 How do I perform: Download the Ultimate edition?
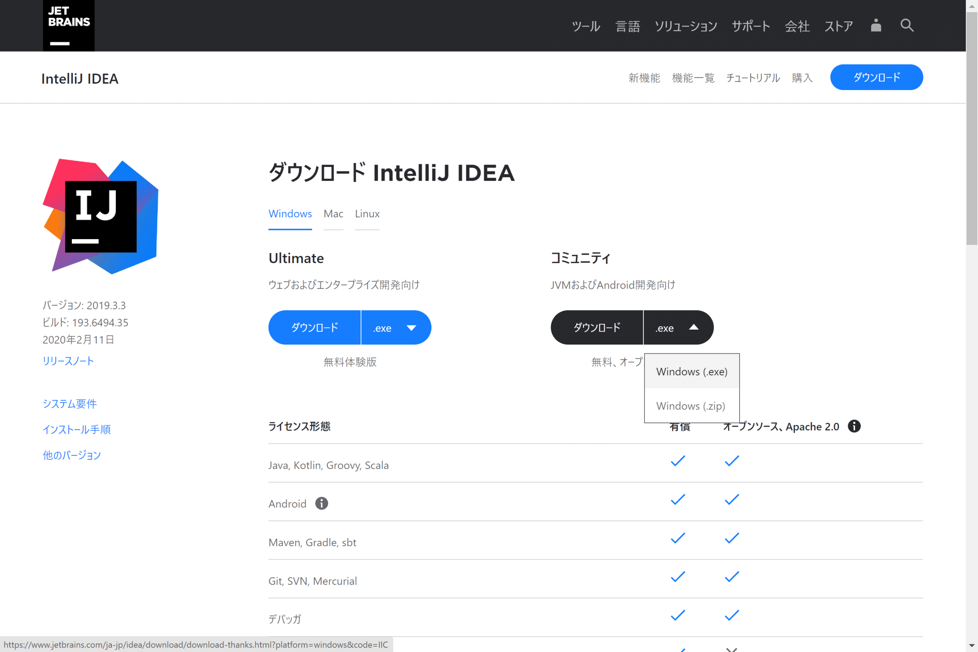pos(315,328)
